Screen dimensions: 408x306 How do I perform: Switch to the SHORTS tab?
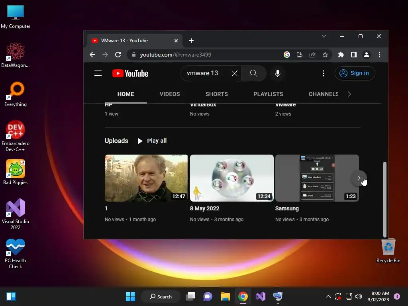(x=216, y=94)
